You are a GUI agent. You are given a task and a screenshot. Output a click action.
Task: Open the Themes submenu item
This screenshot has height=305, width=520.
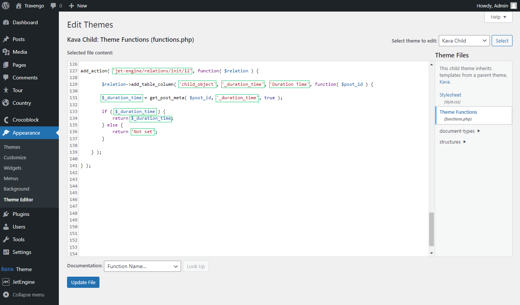click(x=12, y=147)
